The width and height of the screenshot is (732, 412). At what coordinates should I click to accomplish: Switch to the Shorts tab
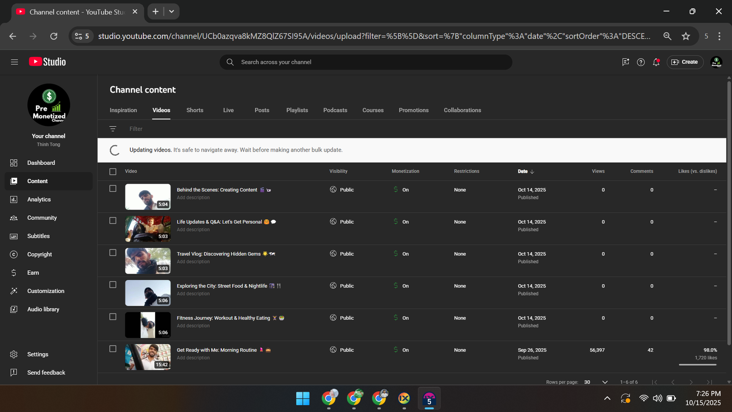pos(195,110)
